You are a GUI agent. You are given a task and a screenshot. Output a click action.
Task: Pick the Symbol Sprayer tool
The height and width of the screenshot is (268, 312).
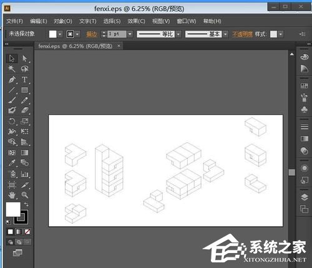click(12, 174)
